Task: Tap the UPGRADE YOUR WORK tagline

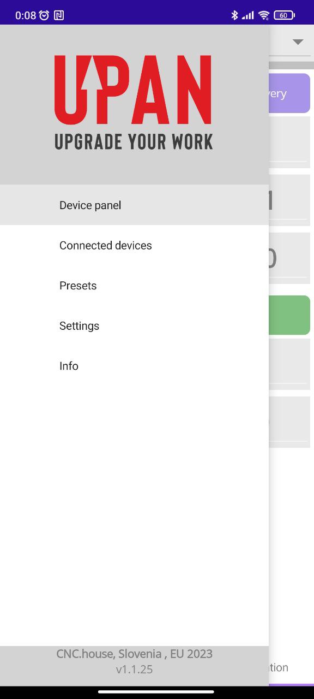Action: pyautogui.click(x=134, y=141)
